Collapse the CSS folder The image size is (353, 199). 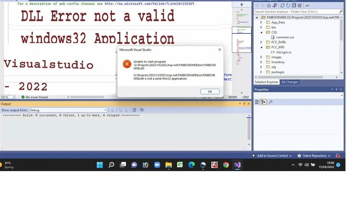coord(261,32)
